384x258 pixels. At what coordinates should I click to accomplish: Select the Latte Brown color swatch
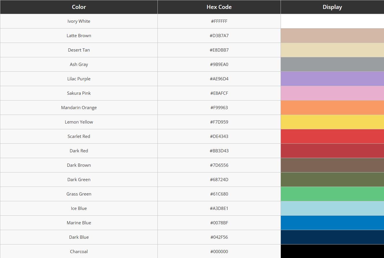click(332, 36)
